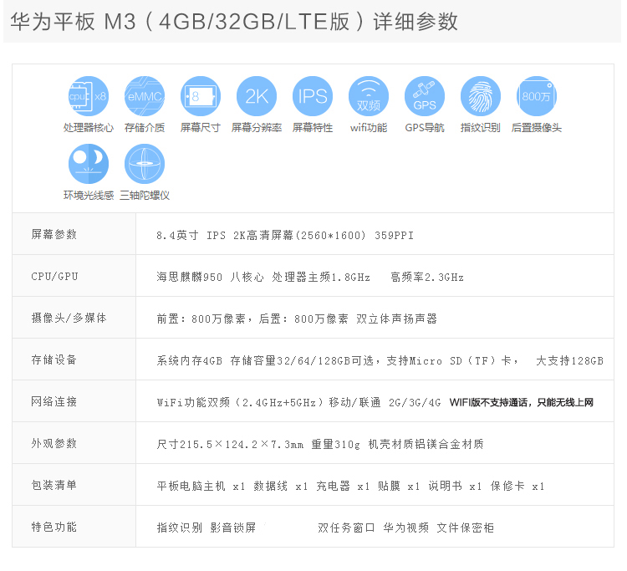Click the 特色功能 row label
The width and height of the screenshot is (627, 571).
(54, 528)
